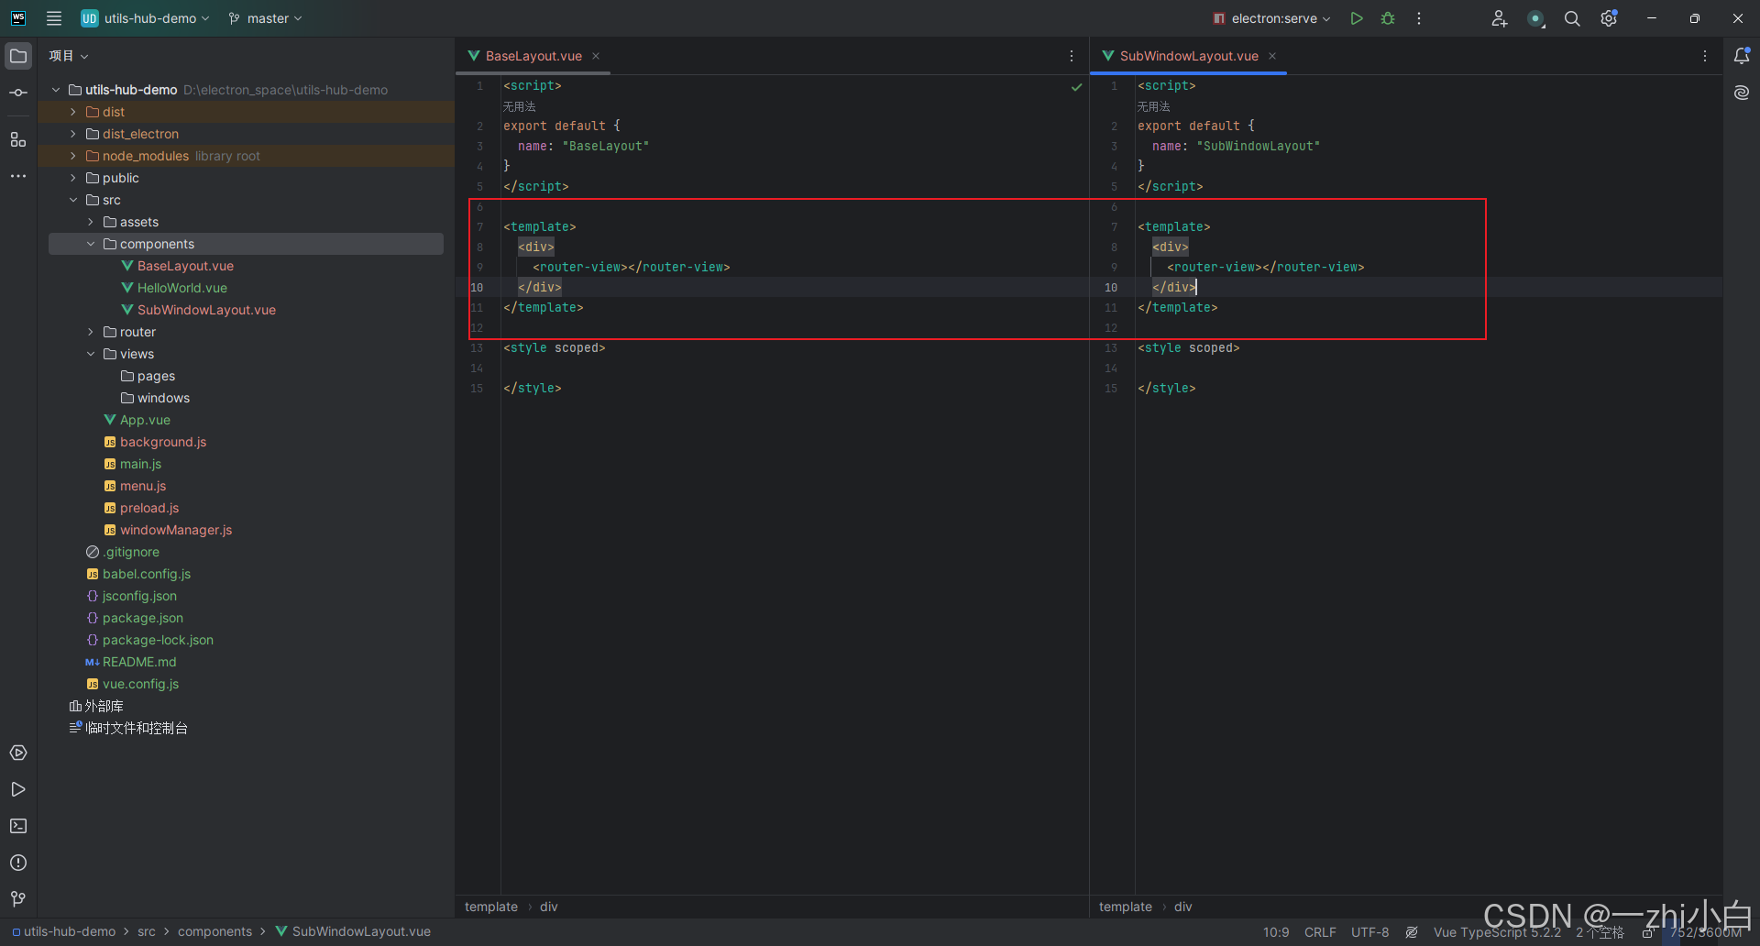Toggle the Project tool window icon
Screen dimensions: 1760x946
[x=18, y=56]
